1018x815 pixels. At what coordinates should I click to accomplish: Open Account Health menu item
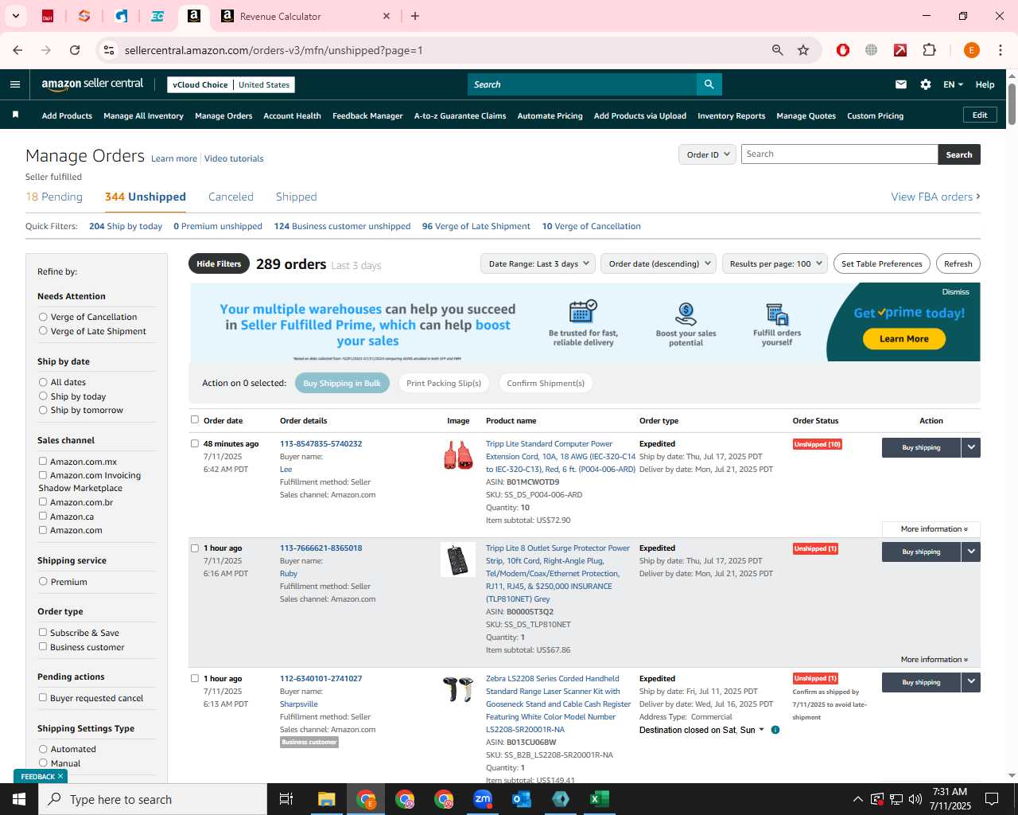(x=292, y=115)
